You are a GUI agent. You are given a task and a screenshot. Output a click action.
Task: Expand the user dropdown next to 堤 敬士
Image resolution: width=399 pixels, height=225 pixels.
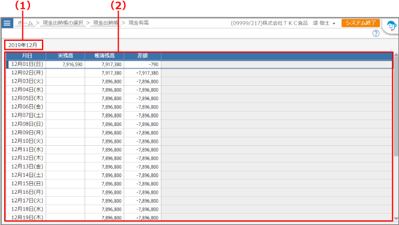pos(334,23)
